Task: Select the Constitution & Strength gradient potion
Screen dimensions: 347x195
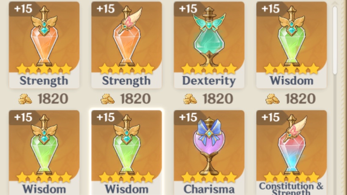Action: tap(292, 153)
